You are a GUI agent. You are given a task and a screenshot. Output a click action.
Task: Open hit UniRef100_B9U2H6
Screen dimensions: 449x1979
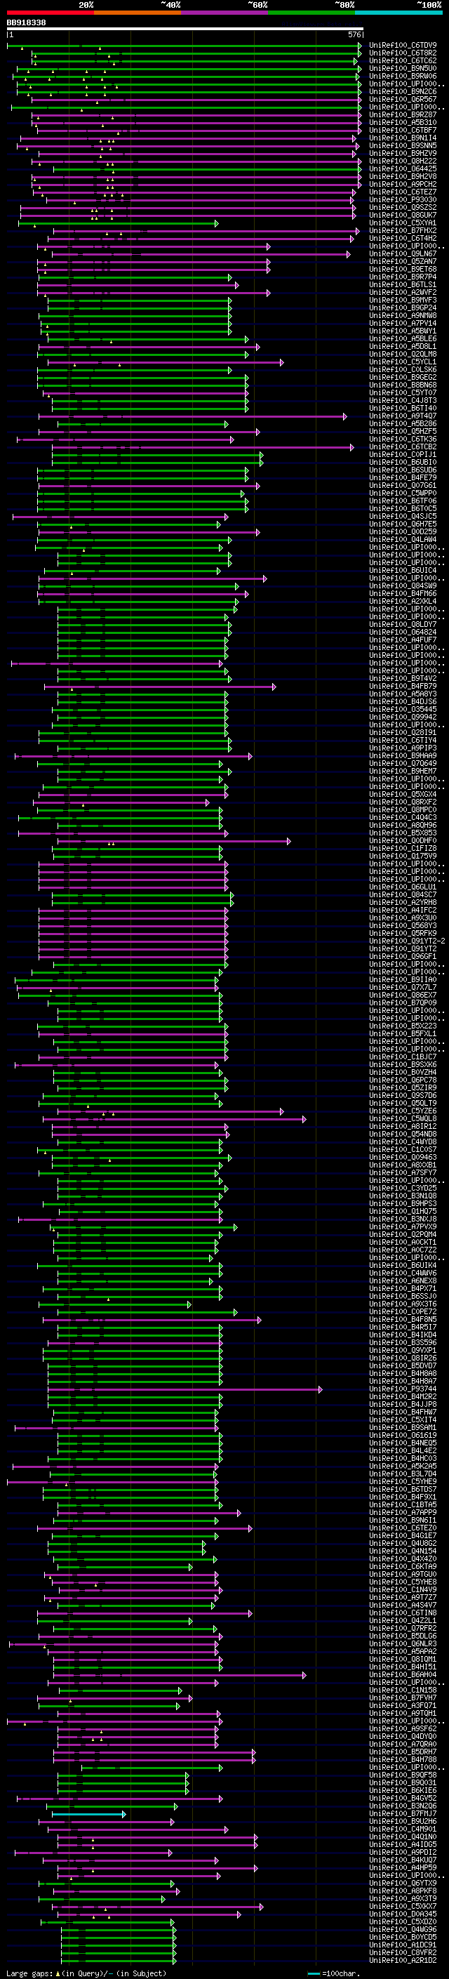(403, 1821)
